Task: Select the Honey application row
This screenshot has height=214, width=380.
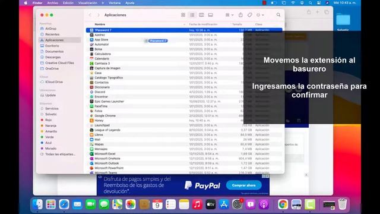Action: pyautogui.click(x=184, y=120)
